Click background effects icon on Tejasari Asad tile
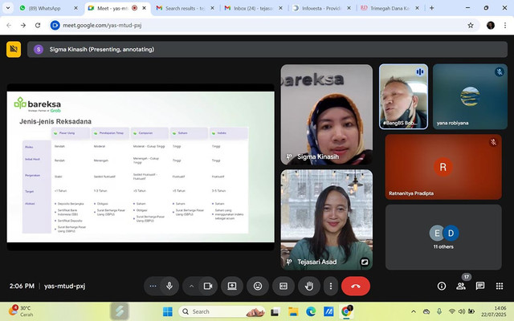This screenshot has width=514, height=321. pyautogui.click(x=365, y=262)
